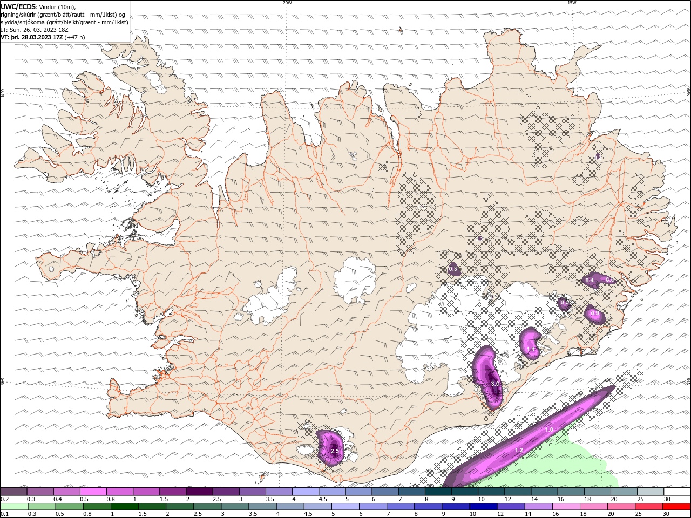Click the '0.1' label under rain legend
691x518 pixels.
pyautogui.click(x=4, y=514)
